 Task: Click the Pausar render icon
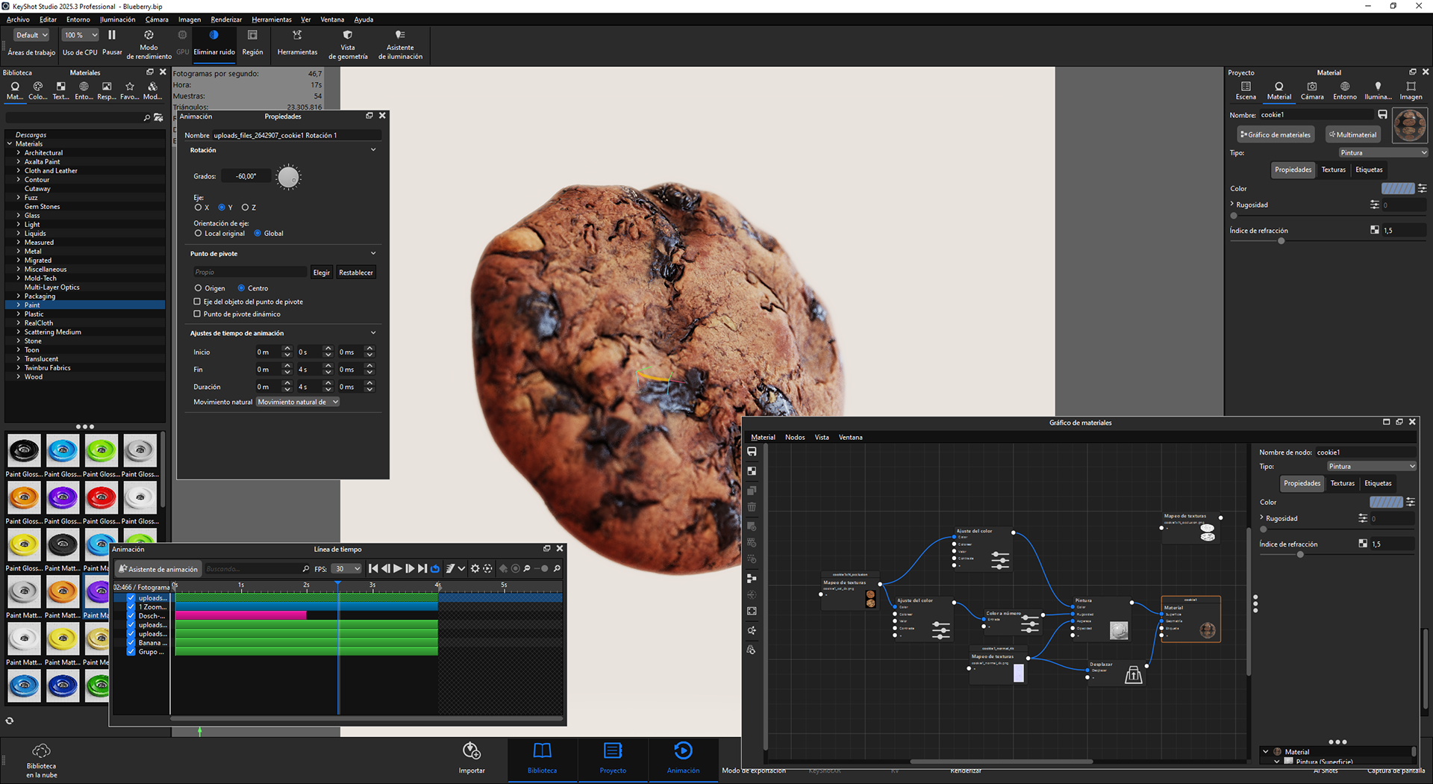pos(112,36)
